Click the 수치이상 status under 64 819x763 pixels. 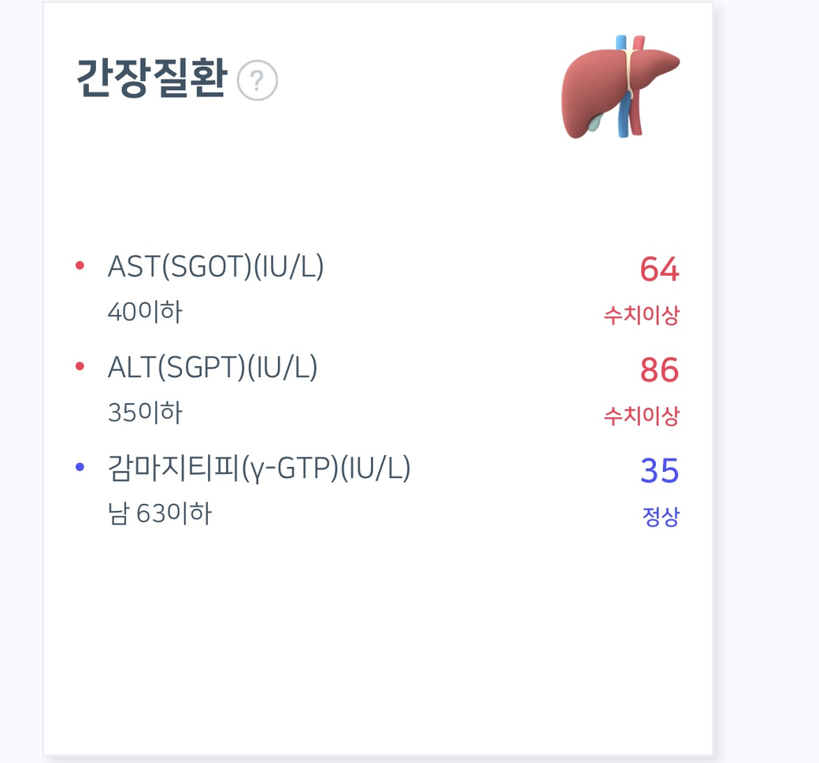pos(641,316)
